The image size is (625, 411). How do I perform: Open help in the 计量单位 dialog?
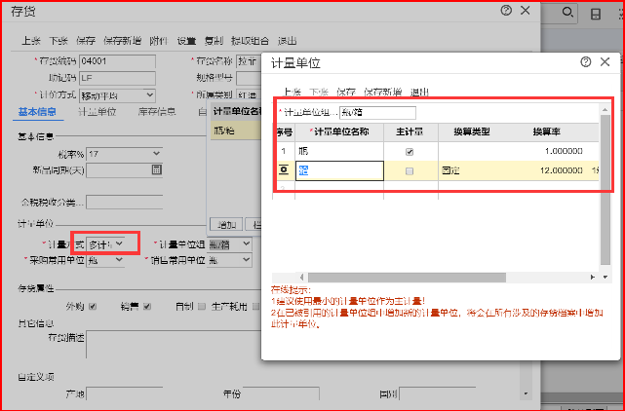click(x=586, y=62)
